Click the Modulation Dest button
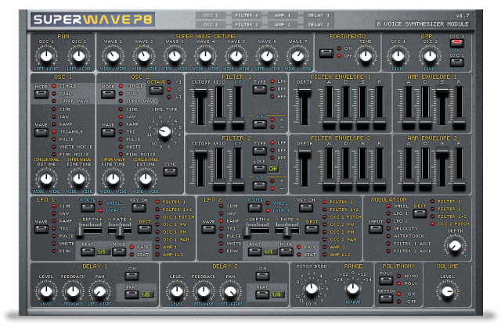Viewport: 501px width, 325px height. (x=420, y=213)
